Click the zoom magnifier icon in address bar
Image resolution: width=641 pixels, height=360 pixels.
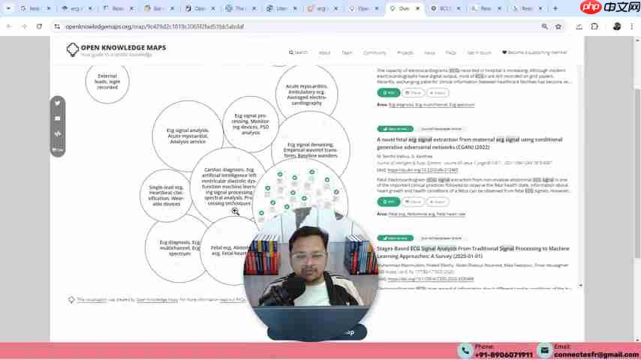point(544,26)
